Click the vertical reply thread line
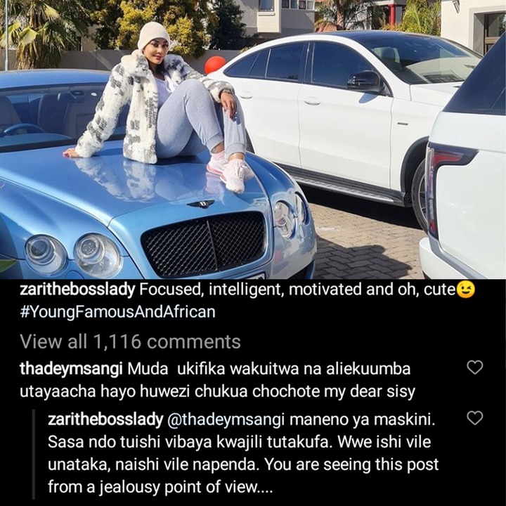 coord(34,454)
